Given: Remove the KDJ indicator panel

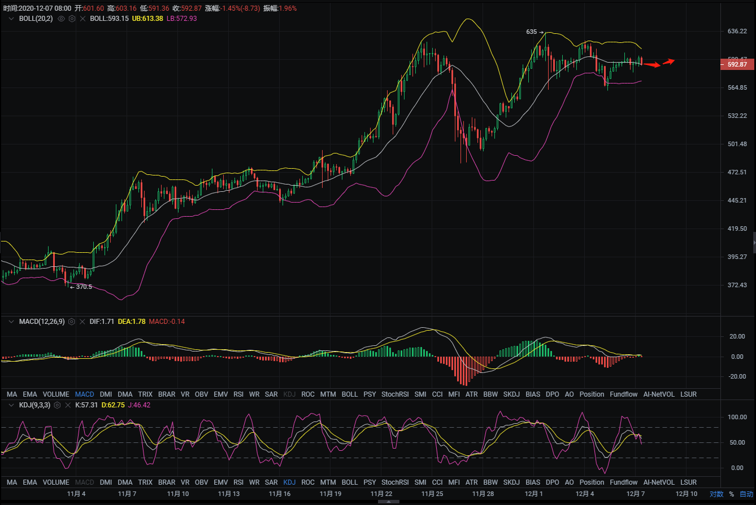Looking at the screenshot, I should 67,405.
